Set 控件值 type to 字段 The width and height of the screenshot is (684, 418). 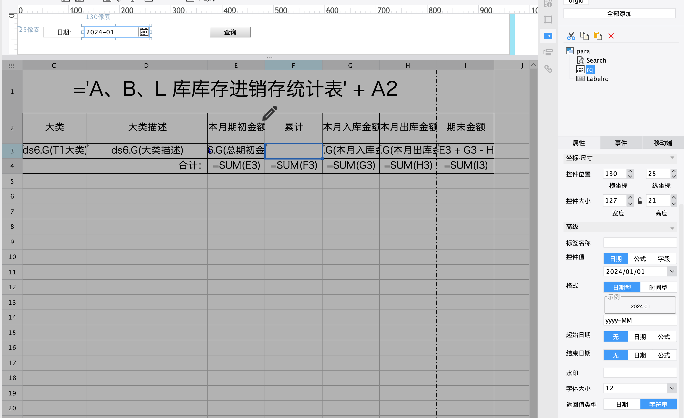click(x=664, y=259)
